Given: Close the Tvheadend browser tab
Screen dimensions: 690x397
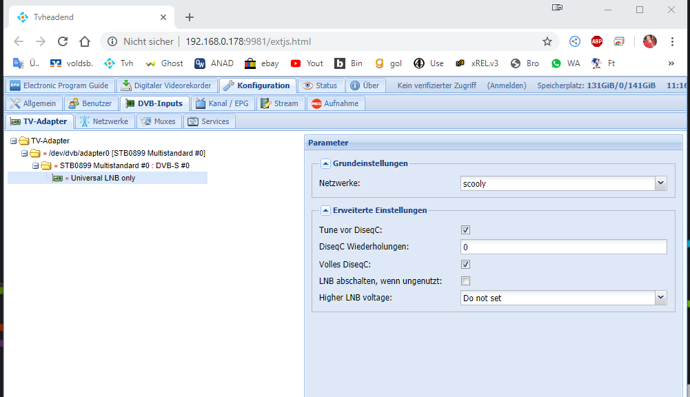Looking at the screenshot, I should [x=163, y=17].
